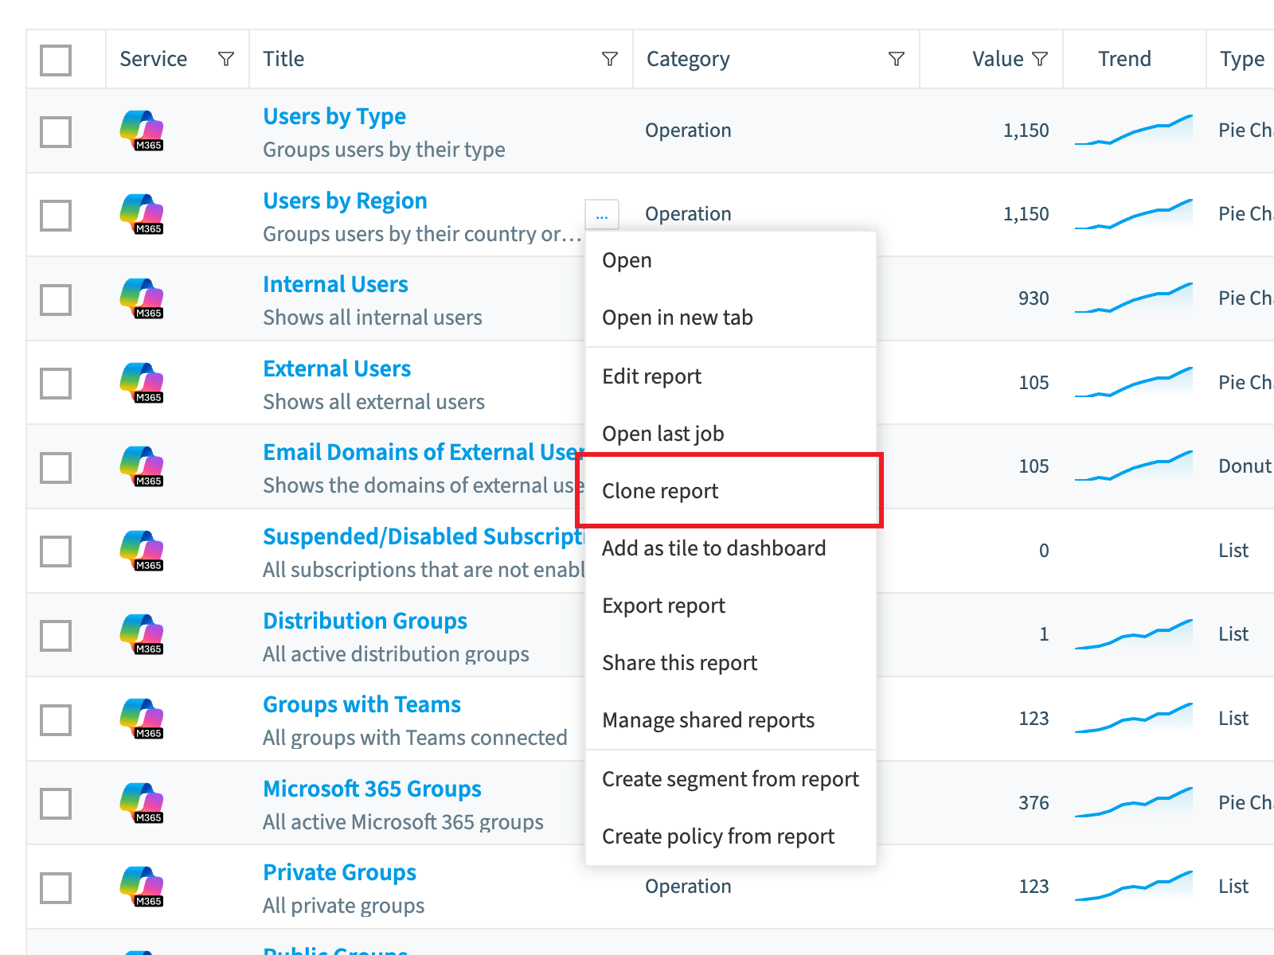
Task: Click the M365 icon for Users by Type
Action: pos(142,131)
